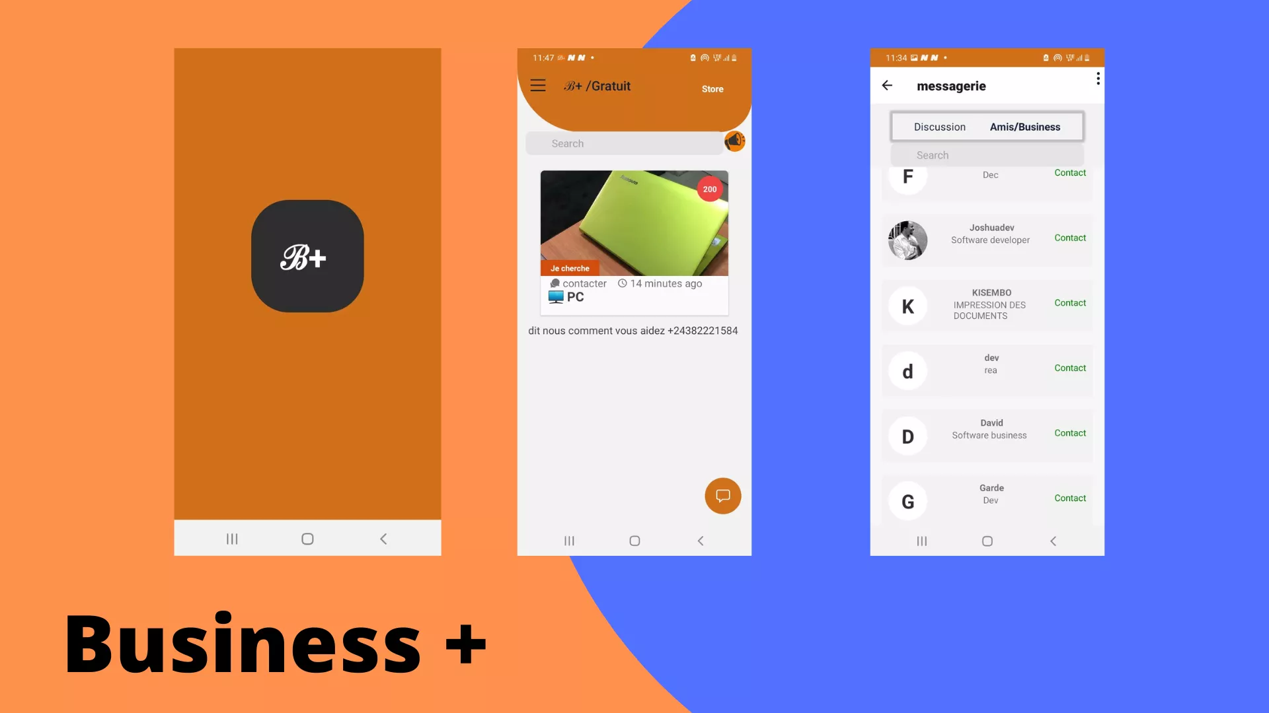Tap Contact button next to KISEMBO

1069,303
